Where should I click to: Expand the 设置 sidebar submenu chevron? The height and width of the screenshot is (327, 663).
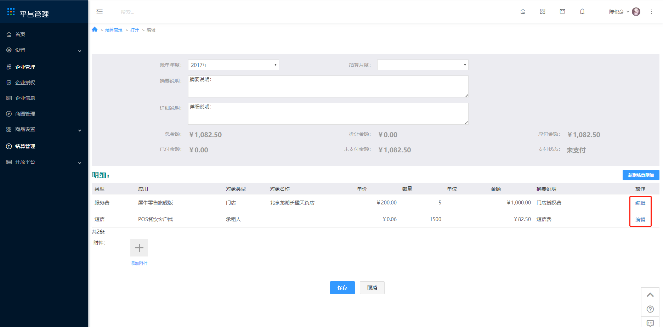(80, 51)
